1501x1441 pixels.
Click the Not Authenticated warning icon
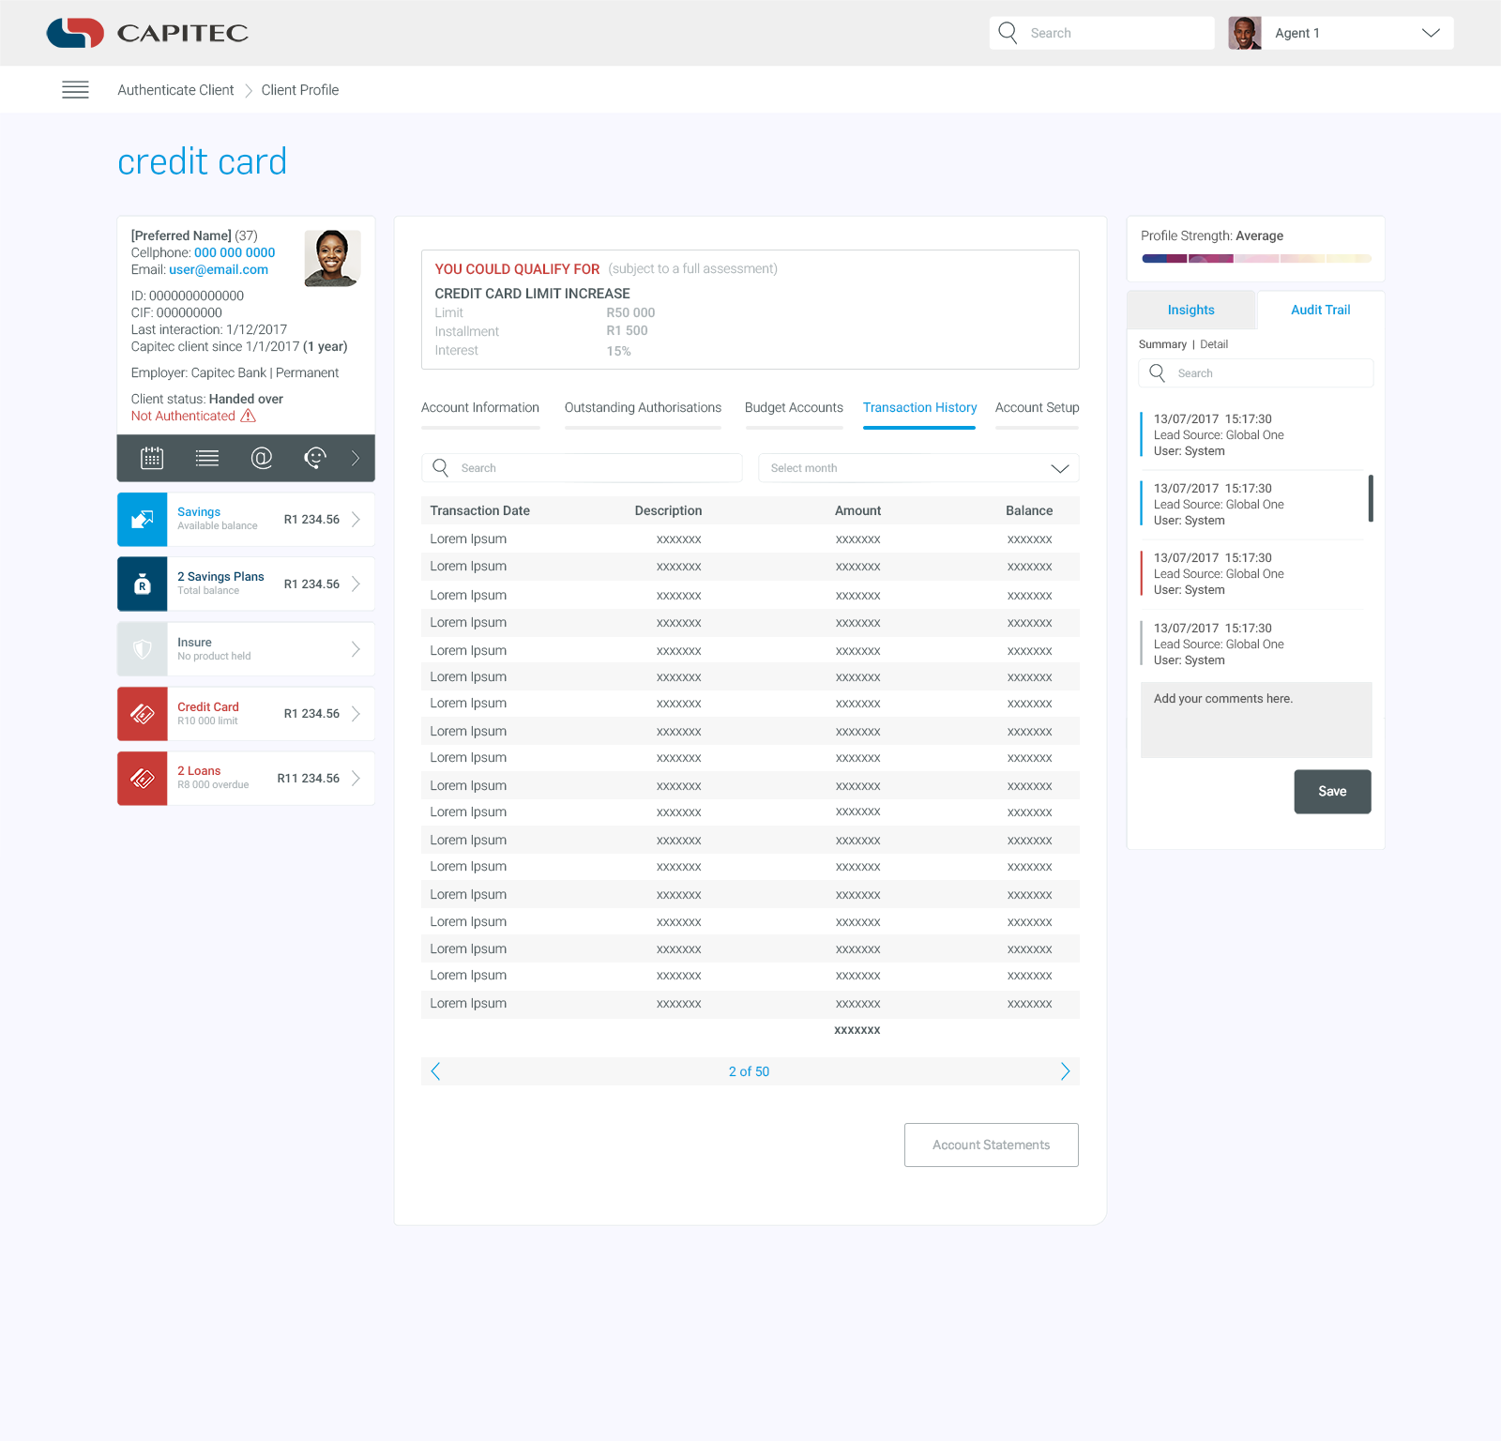pos(248,416)
